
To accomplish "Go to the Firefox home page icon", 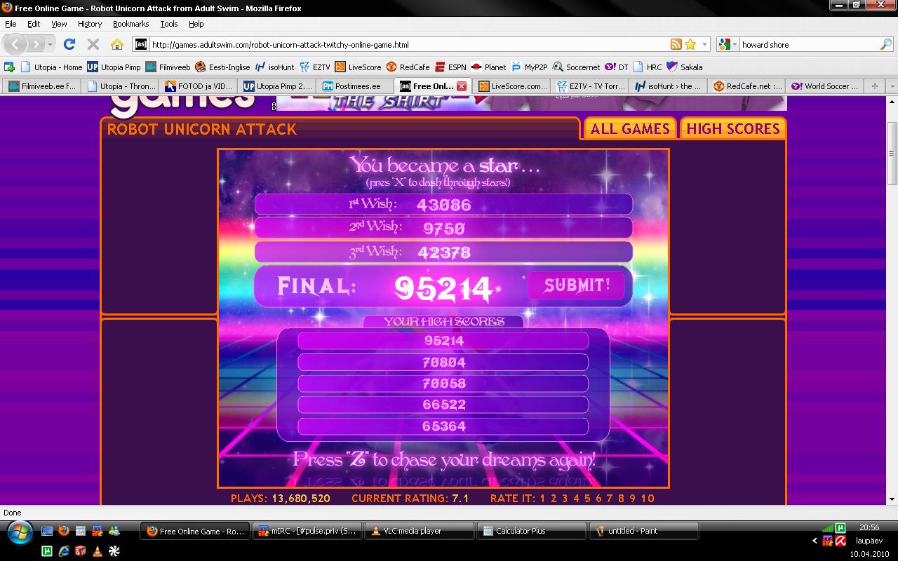I will coord(117,44).
